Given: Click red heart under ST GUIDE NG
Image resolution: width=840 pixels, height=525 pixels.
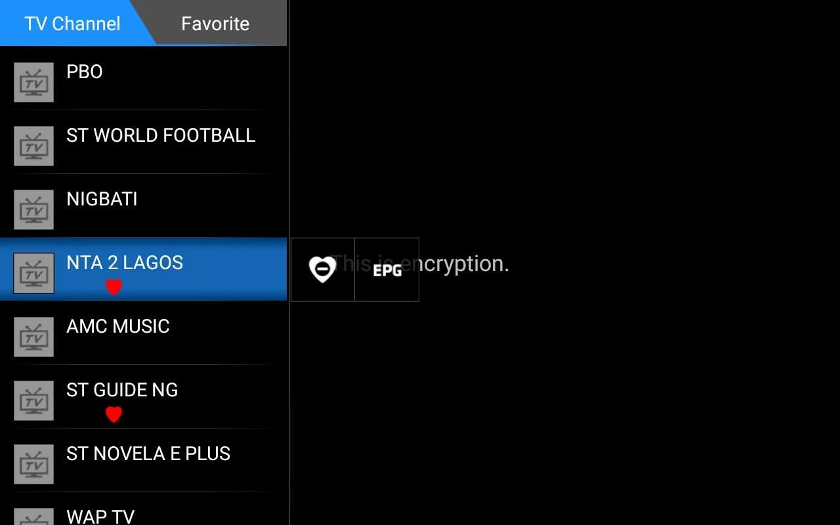Looking at the screenshot, I should click(114, 415).
